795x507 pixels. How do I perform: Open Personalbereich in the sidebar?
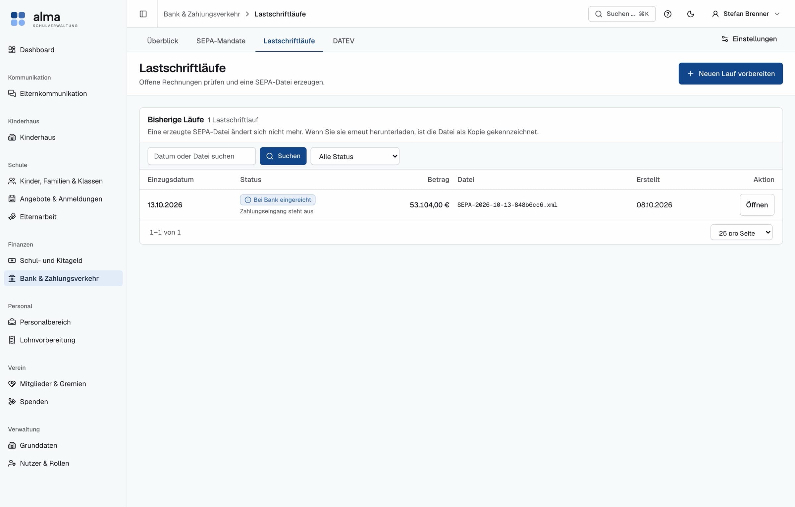[63, 322]
